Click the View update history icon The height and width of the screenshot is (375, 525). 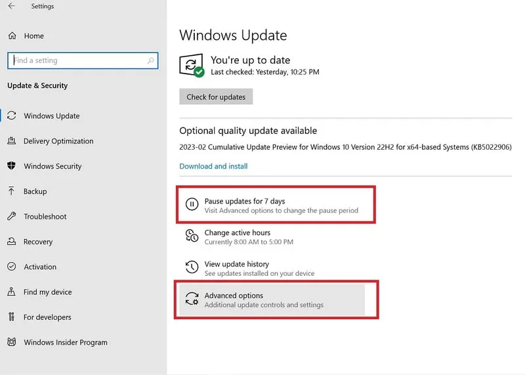point(192,267)
